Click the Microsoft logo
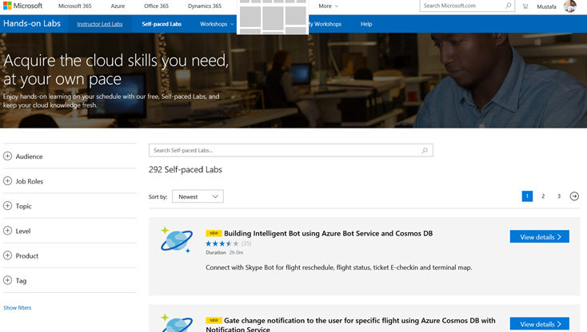Screen dimensions: 587x332 23,6
